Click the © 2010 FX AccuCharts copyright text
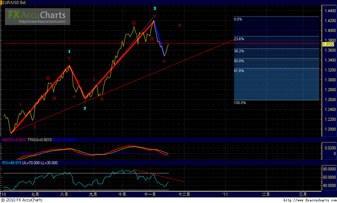337x203 pixels. pos(21,200)
